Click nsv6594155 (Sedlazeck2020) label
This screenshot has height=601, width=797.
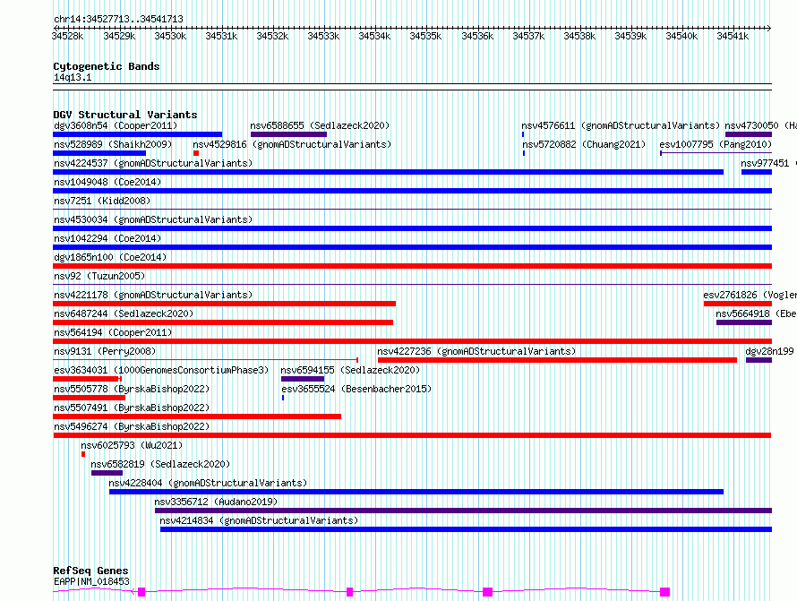click(x=350, y=370)
